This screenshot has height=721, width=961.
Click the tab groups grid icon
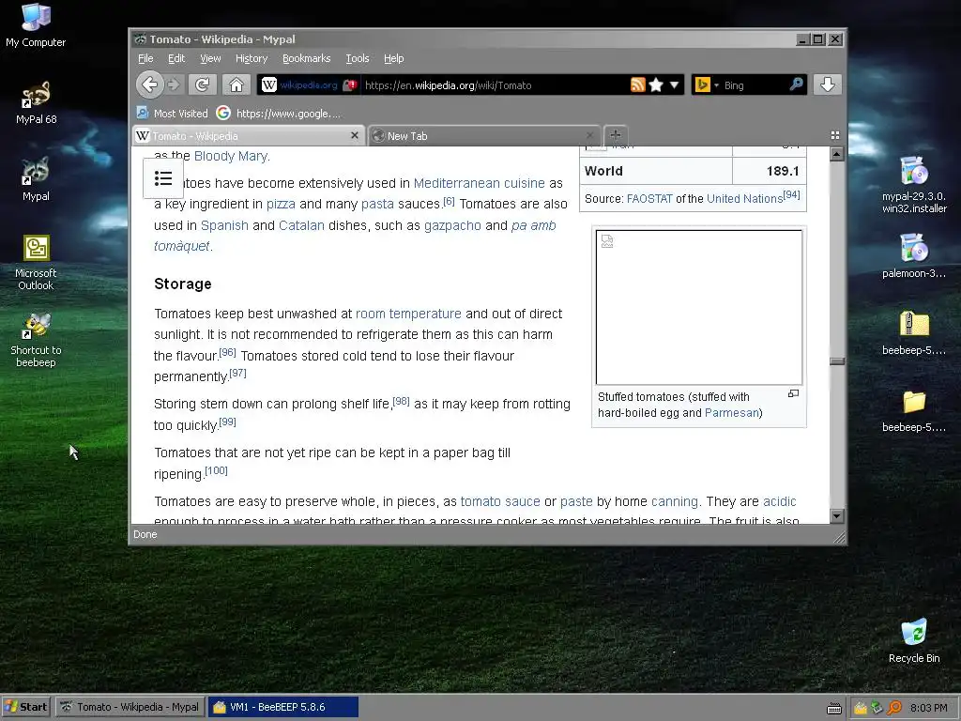pyautogui.click(x=834, y=135)
